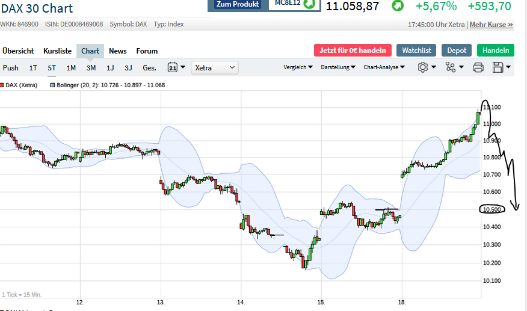Click the green trend arrow beside 11.058,87
This screenshot has height=311, width=527.
(398, 6)
